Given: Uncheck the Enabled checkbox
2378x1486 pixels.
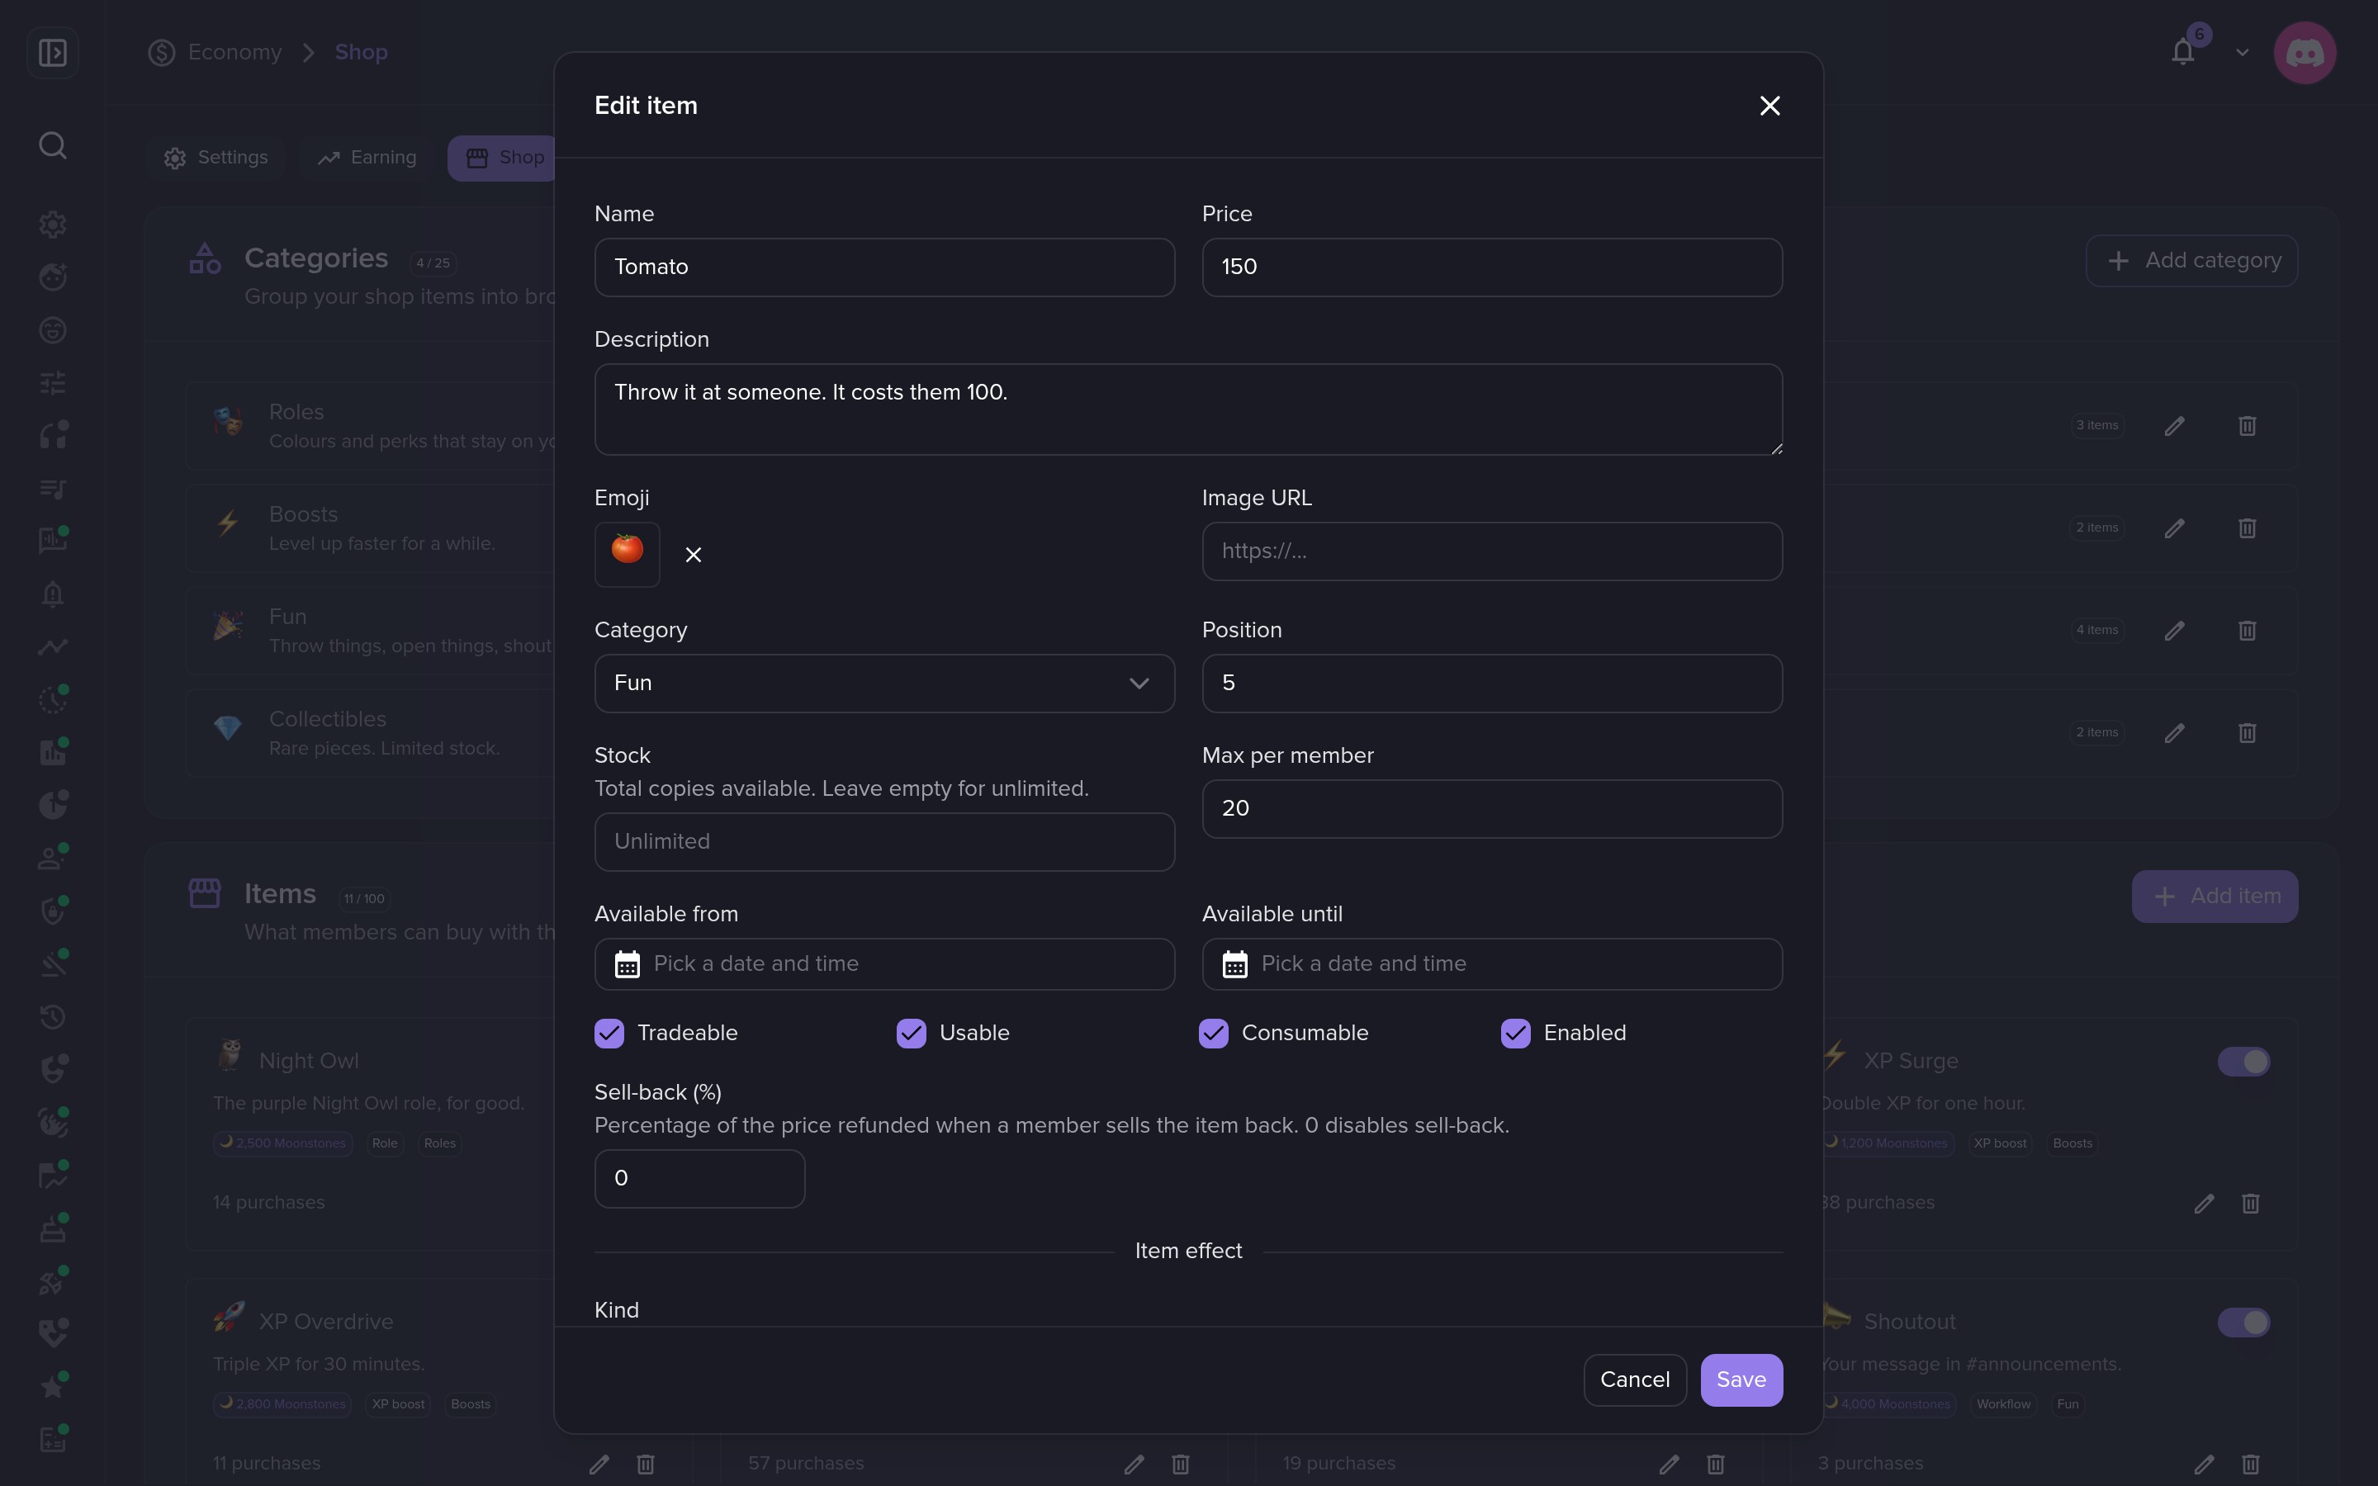Looking at the screenshot, I should tap(1516, 1033).
